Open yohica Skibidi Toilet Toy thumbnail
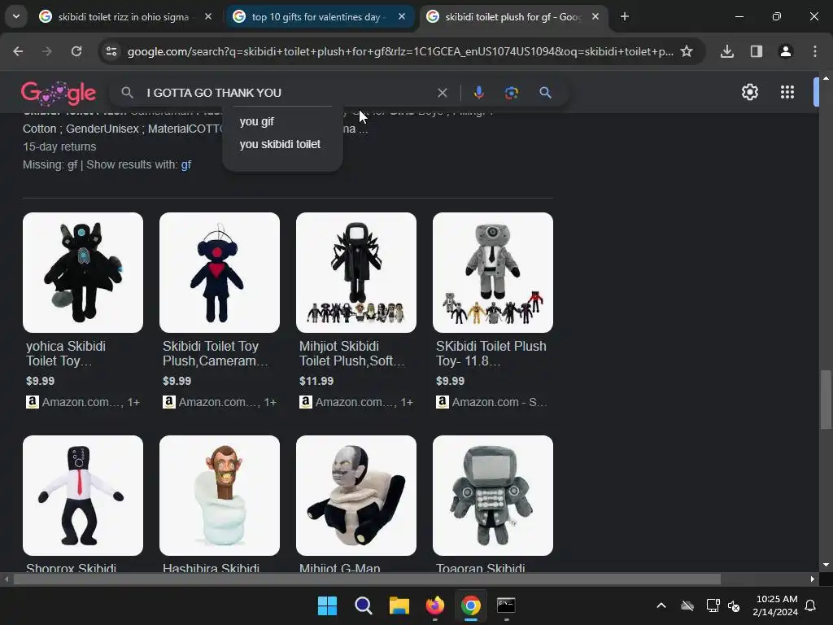Viewport: 833px width, 625px height. click(x=83, y=273)
